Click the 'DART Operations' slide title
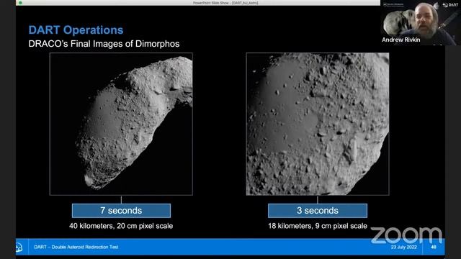Image resolution: width=461 pixels, height=259 pixels. pos(76,30)
